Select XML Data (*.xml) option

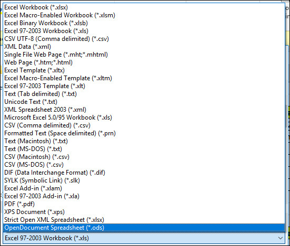click(x=144, y=47)
